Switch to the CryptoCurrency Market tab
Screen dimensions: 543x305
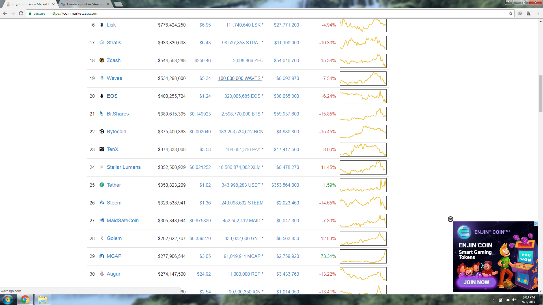[x=30, y=4]
